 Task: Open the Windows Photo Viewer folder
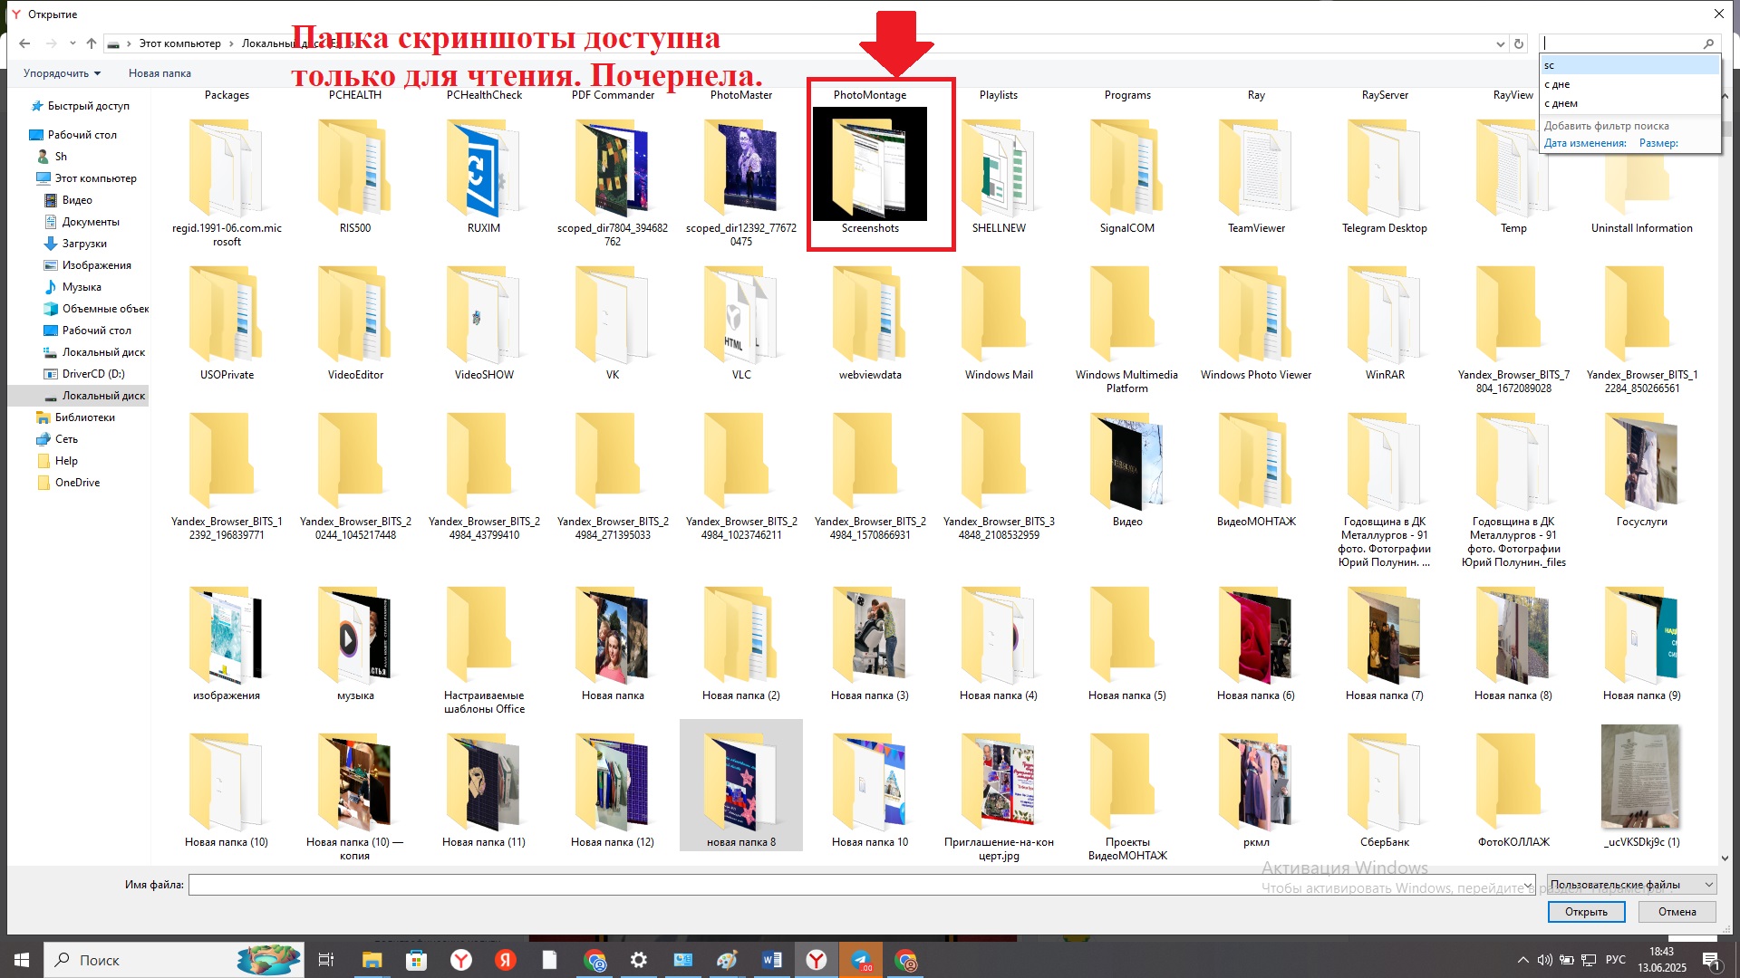pyautogui.click(x=1256, y=324)
